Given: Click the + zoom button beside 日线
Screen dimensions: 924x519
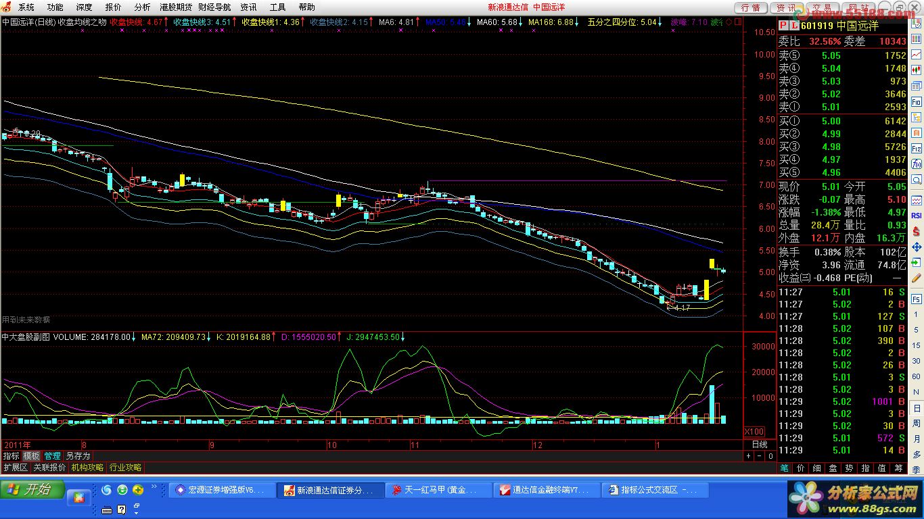Looking at the screenshot, I should (x=748, y=456).
